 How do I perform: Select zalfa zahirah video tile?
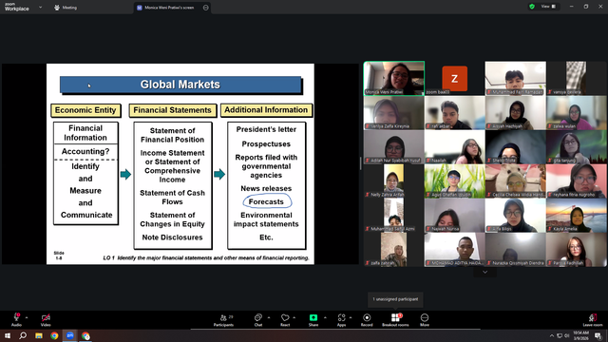(x=393, y=250)
